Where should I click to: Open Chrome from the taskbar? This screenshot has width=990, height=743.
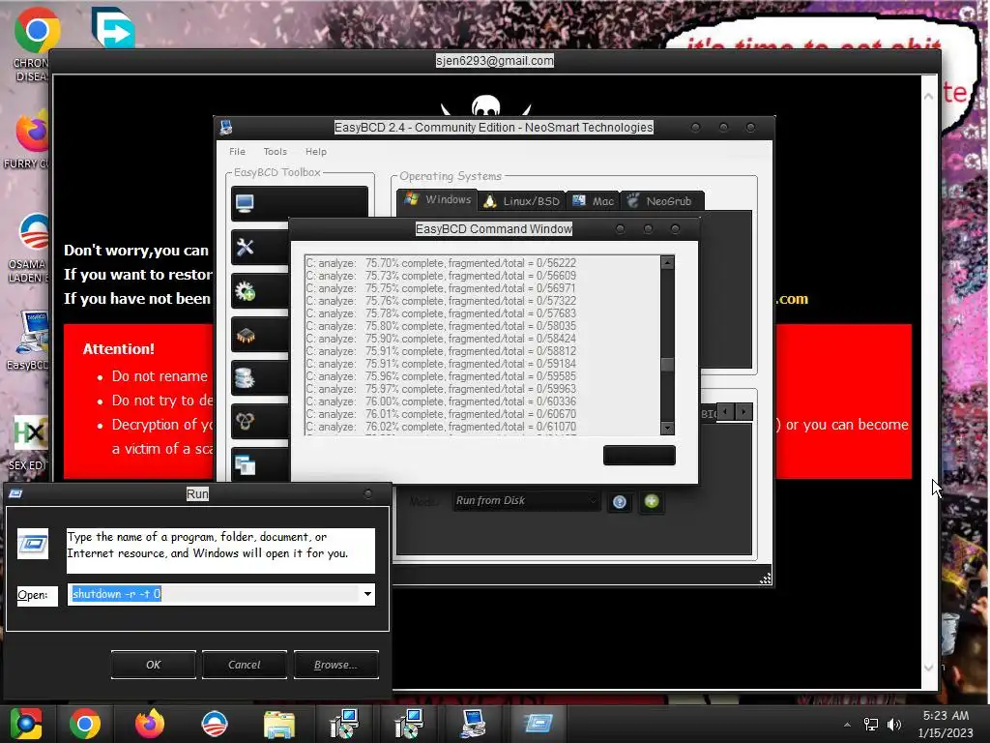click(x=85, y=724)
